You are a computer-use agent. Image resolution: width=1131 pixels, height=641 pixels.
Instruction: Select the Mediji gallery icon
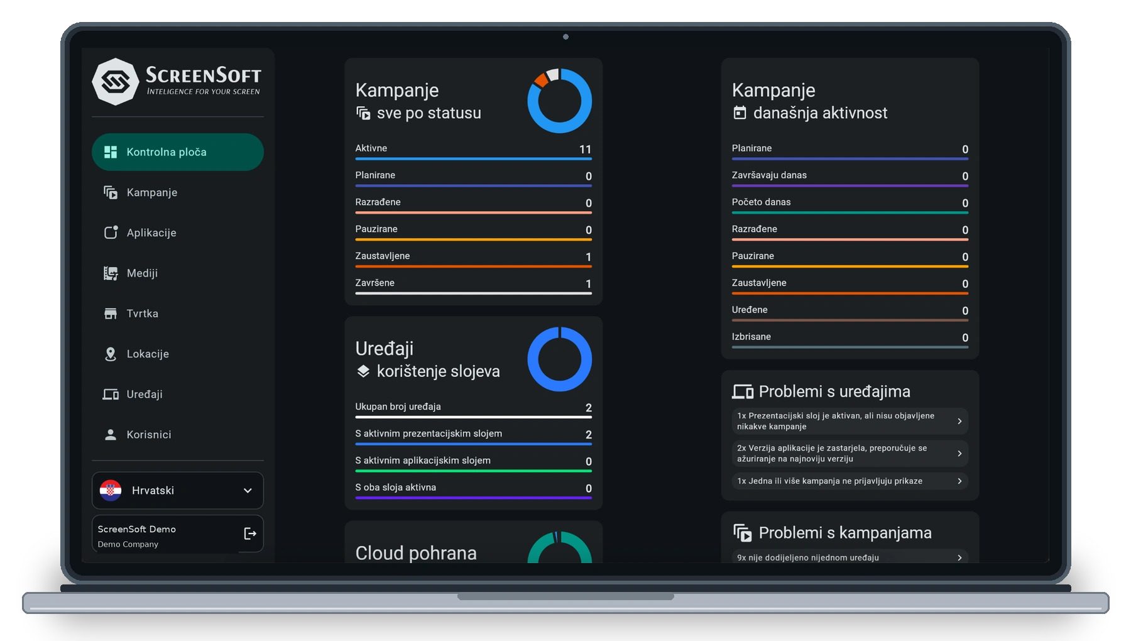pyautogui.click(x=111, y=273)
